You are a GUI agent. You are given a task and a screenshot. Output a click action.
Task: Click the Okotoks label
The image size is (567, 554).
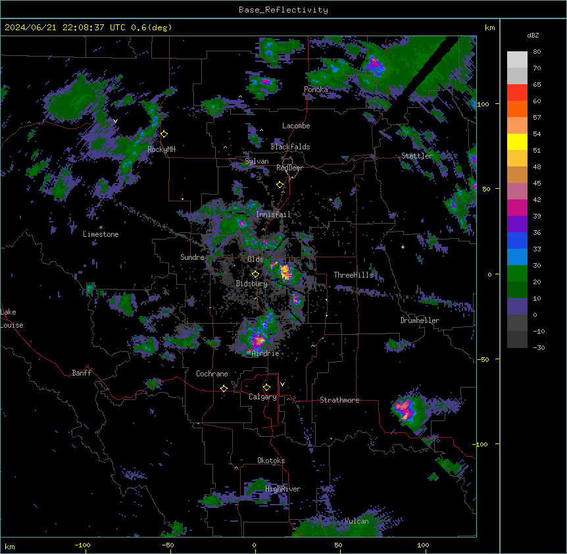tap(271, 461)
